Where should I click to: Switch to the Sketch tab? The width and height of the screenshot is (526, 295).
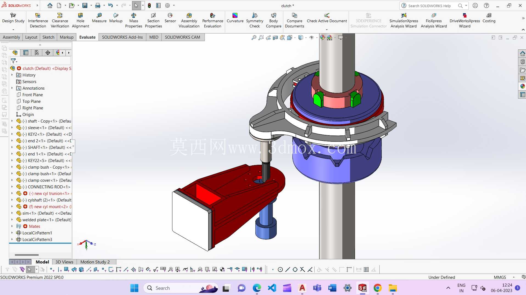pos(48,37)
